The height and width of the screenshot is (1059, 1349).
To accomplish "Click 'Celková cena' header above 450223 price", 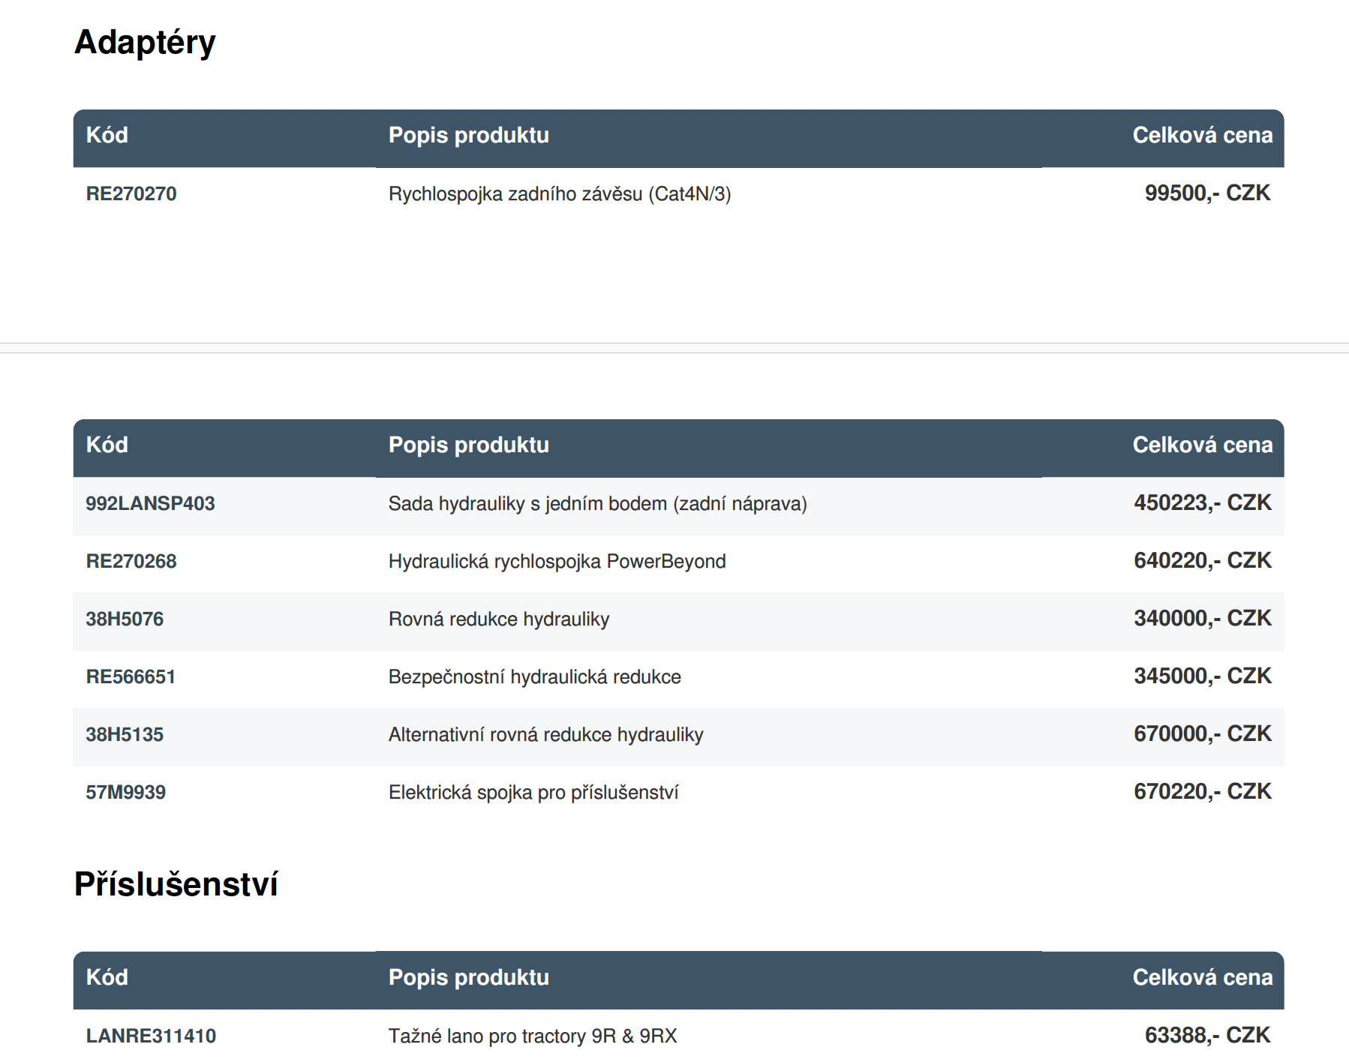I will (1202, 445).
